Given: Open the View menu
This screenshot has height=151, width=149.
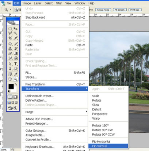Looking at the screenshot, I should click(x=68, y=3).
